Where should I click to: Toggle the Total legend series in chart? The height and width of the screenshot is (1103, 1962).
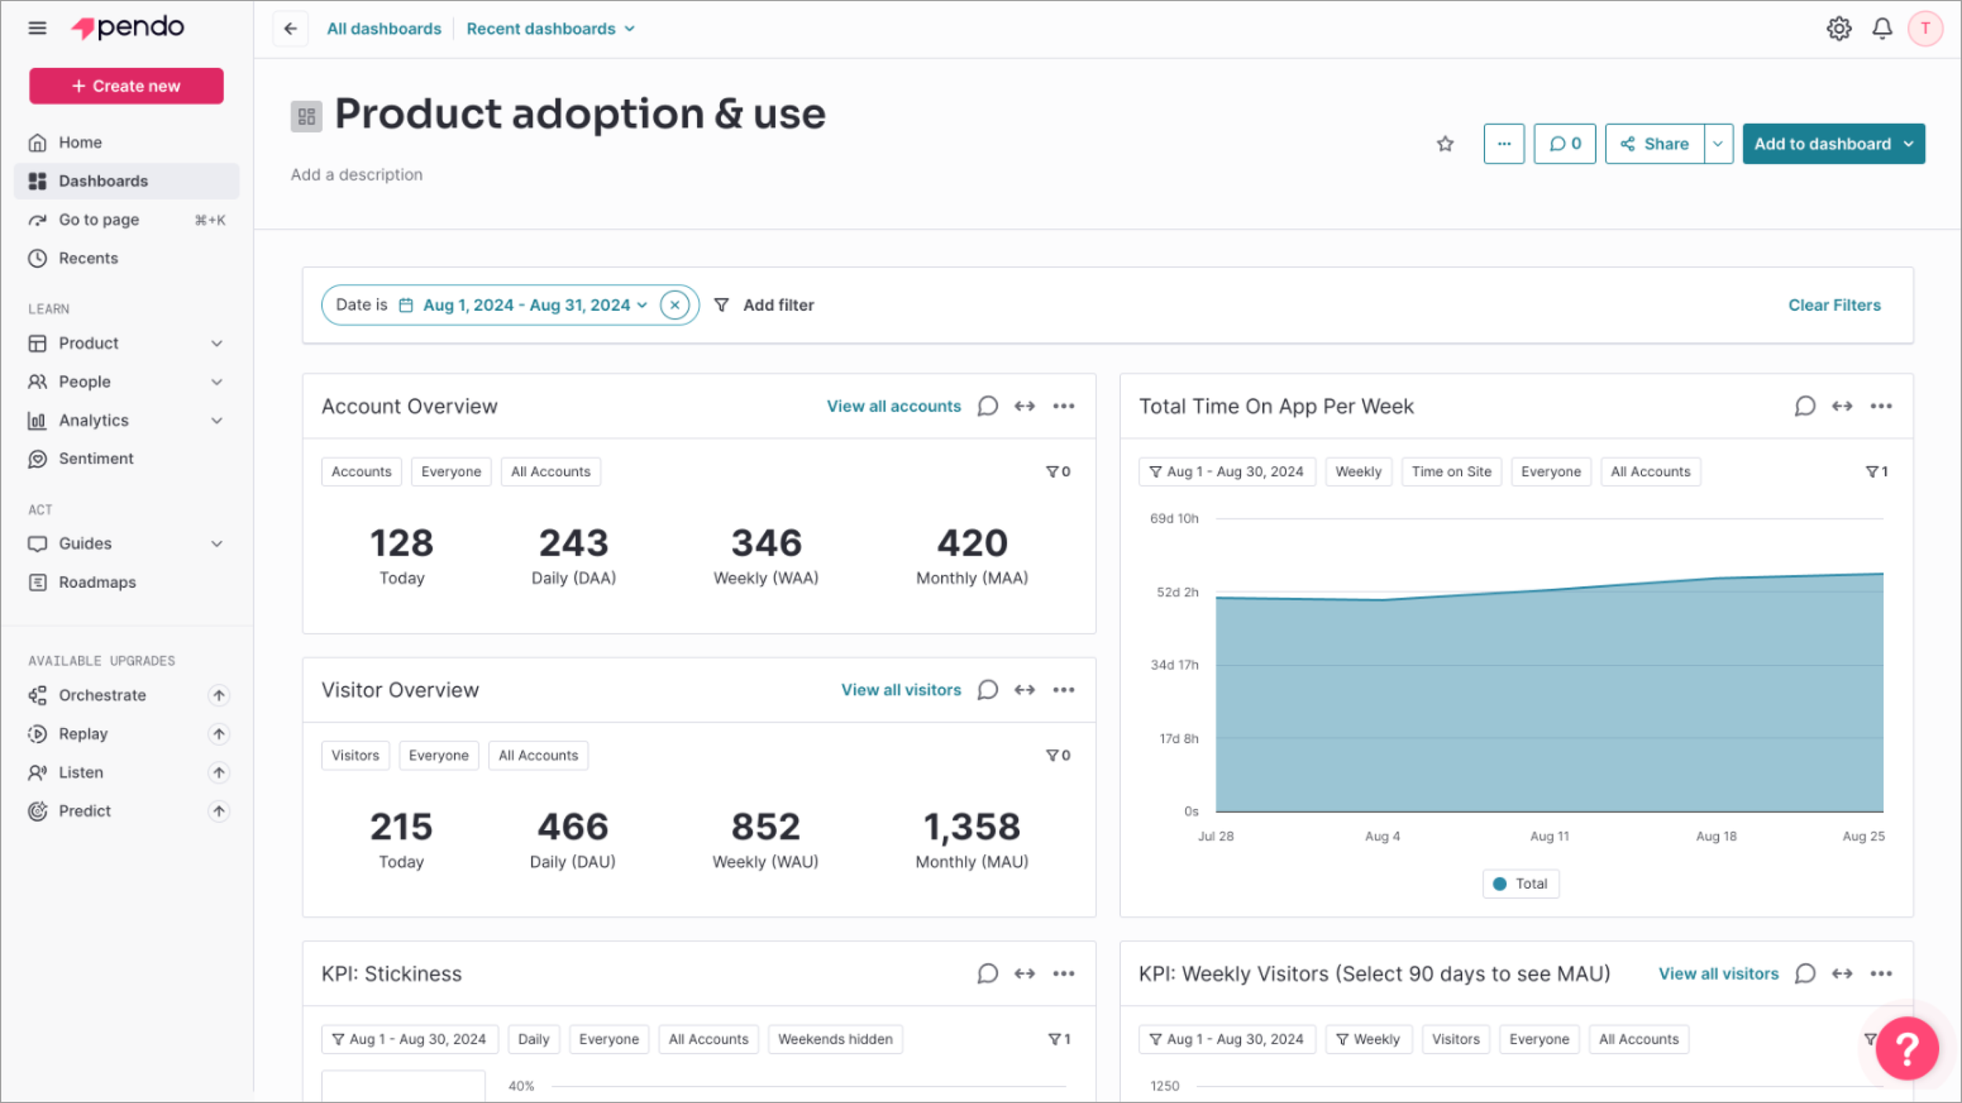(x=1520, y=883)
